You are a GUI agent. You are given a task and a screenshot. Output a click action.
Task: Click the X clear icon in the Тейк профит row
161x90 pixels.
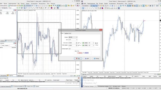80,45
